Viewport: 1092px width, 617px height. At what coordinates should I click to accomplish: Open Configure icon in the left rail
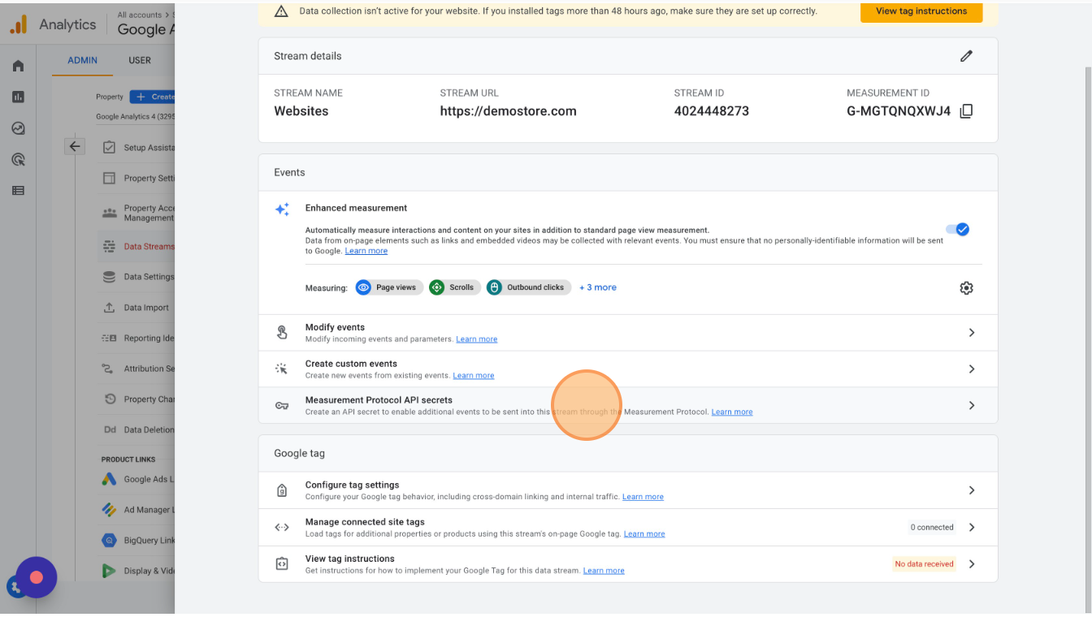click(x=18, y=191)
